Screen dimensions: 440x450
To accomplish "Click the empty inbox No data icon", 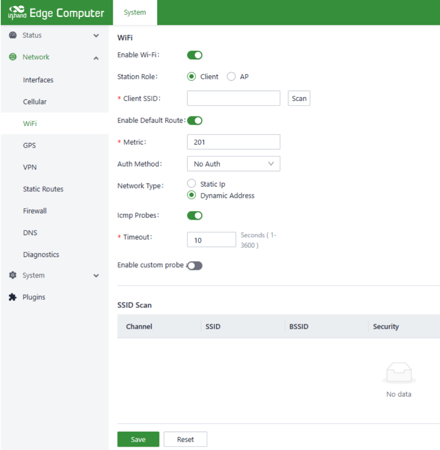I will coord(399,372).
